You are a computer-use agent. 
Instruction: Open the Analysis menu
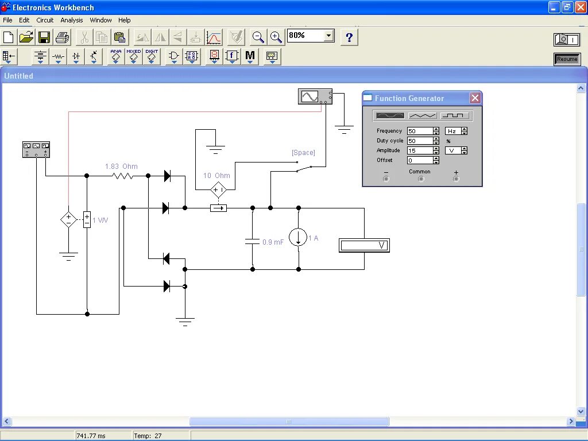coord(72,20)
